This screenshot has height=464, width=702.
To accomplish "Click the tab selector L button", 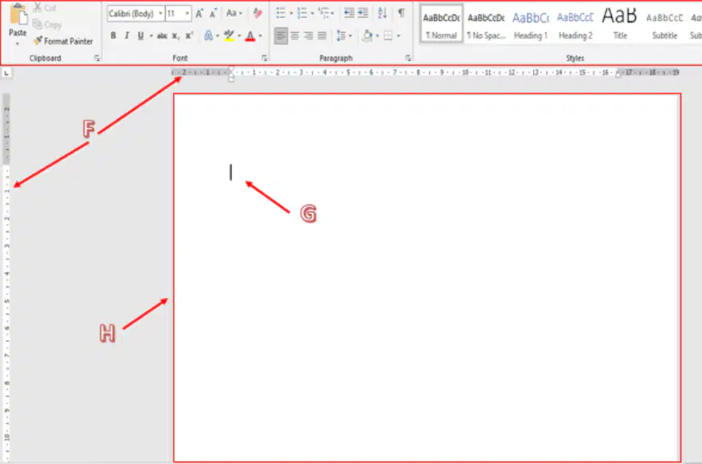I will click(x=6, y=73).
